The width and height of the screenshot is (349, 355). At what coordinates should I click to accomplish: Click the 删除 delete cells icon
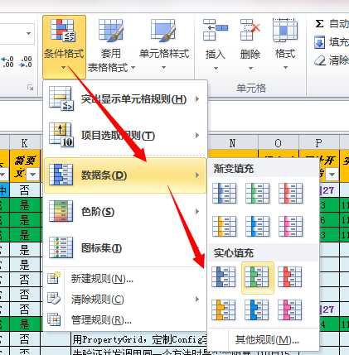pos(250,30)
